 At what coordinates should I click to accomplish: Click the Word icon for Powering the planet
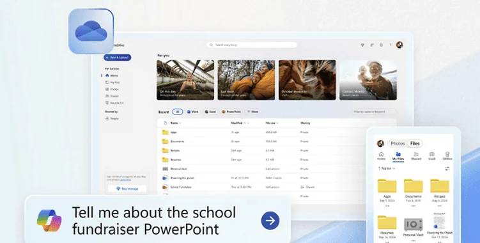166,178
